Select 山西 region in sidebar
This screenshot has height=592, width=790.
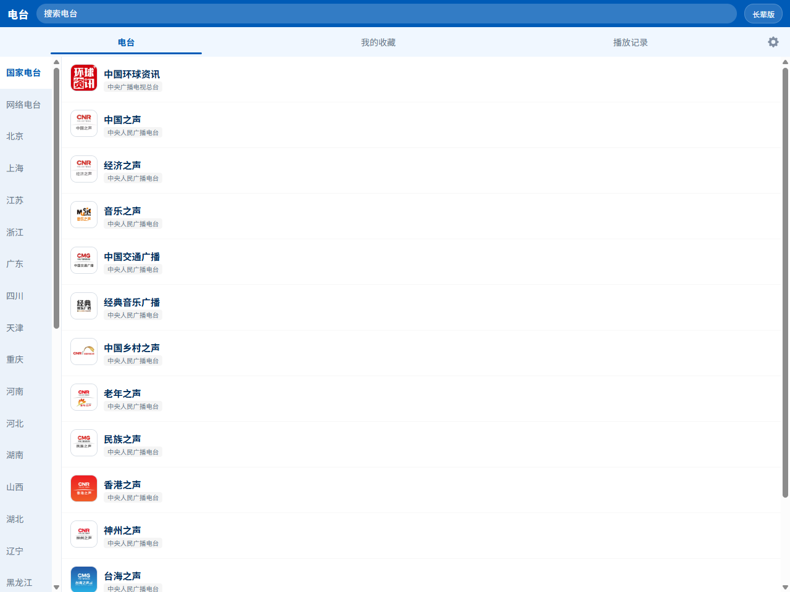[26, 487]
